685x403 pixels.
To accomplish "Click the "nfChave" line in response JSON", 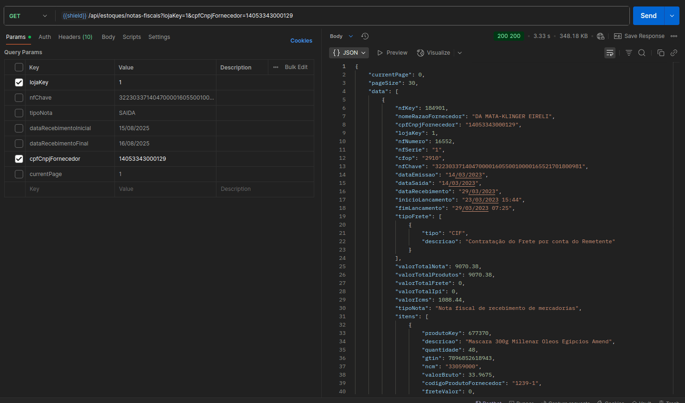I will [x=492, y=167].
